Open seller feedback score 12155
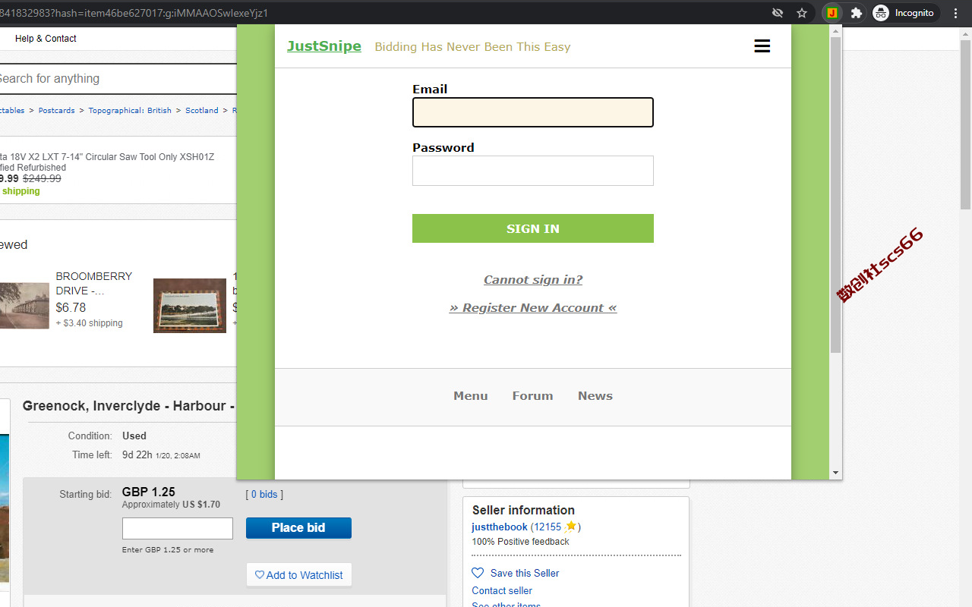Viewport: 972px width, 607px height. (546, 527)
